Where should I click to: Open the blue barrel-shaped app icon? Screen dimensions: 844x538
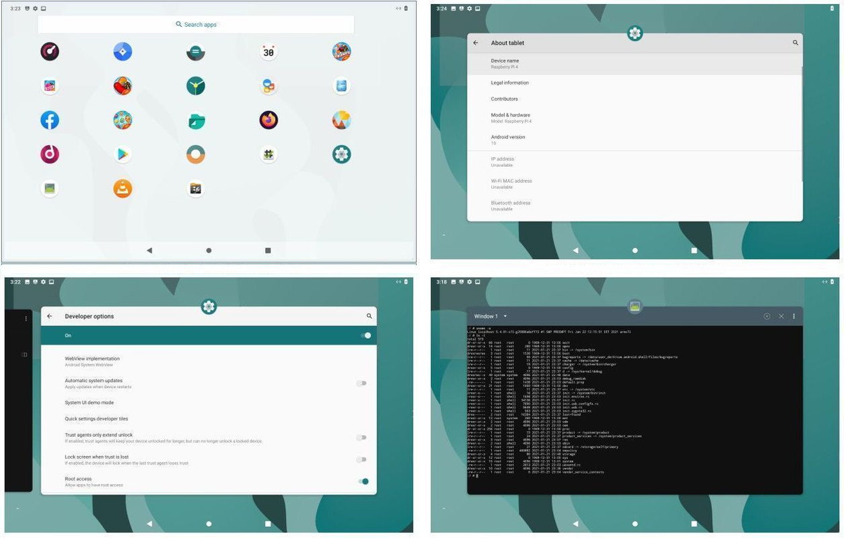tap(342, 85)
